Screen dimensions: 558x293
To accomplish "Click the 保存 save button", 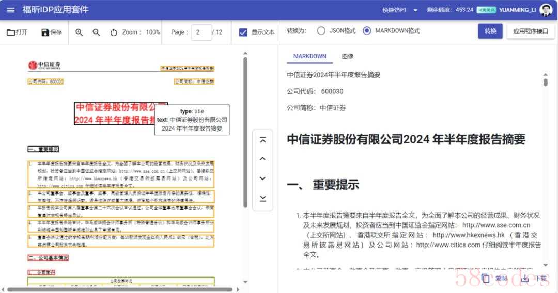I will click(52, 32).
